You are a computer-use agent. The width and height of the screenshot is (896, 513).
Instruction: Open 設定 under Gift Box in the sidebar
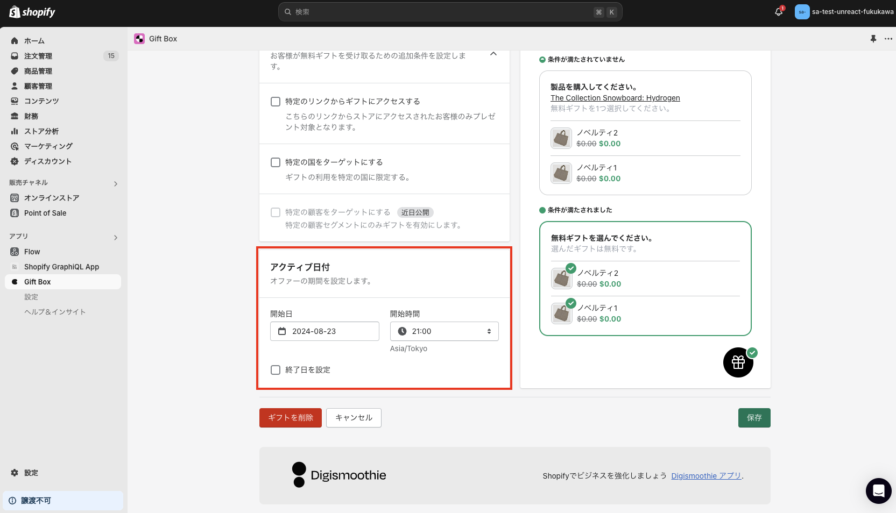(31, 296)
